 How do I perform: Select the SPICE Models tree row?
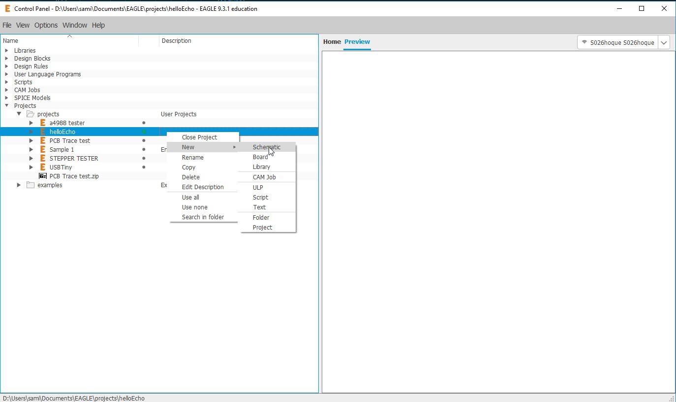[x=159, y=98]
